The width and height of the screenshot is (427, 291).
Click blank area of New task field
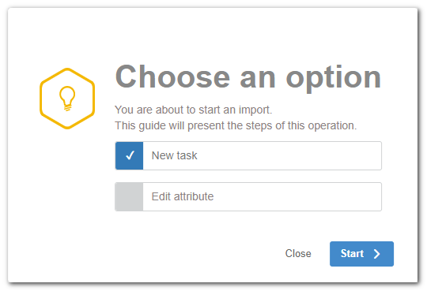click(x=289, y=155)
